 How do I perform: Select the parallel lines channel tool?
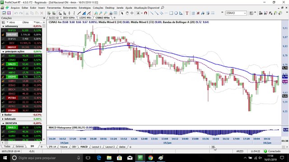(162, 13)
